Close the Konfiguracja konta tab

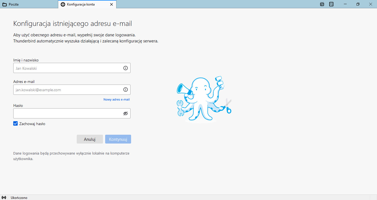pos(111,4)
